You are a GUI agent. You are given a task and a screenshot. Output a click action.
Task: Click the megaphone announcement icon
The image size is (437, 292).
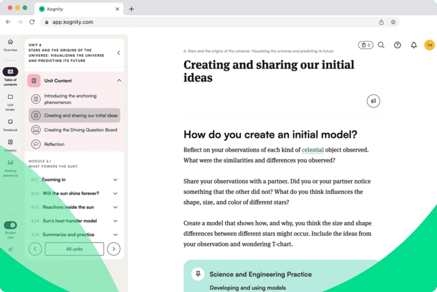click(x=374, y=101)
